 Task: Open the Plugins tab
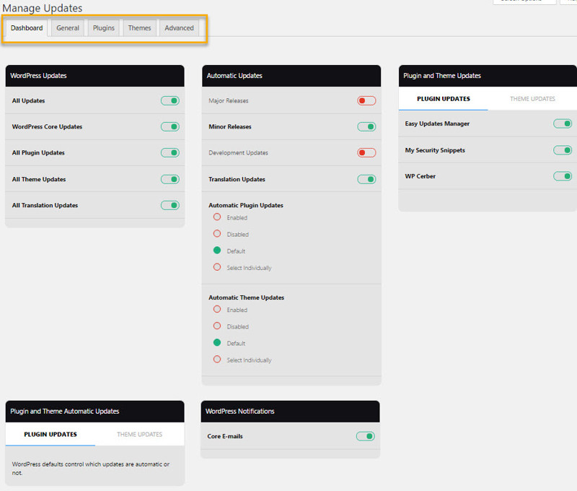click(x=103, y=27)
